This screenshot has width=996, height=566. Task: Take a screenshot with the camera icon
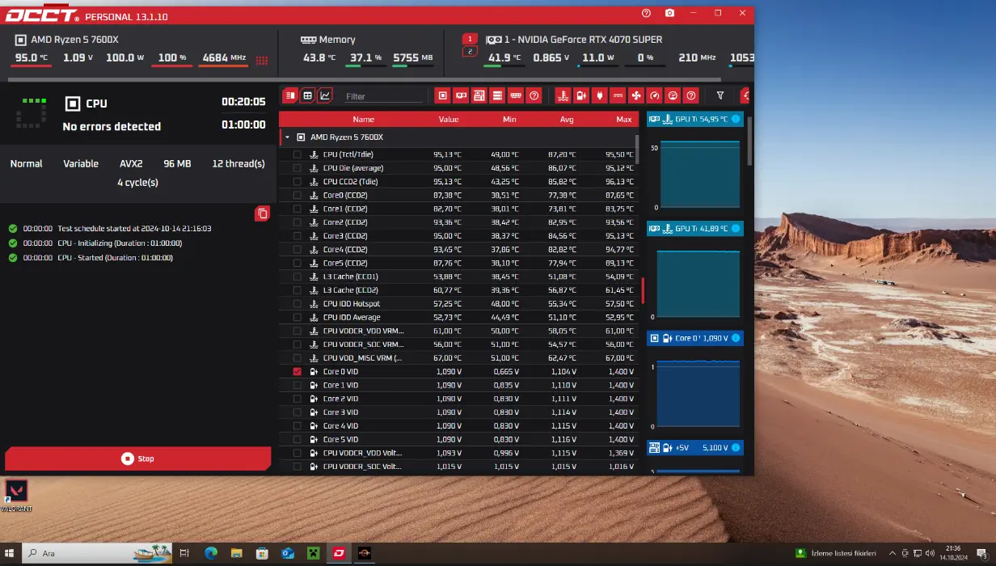click(669, 13)
